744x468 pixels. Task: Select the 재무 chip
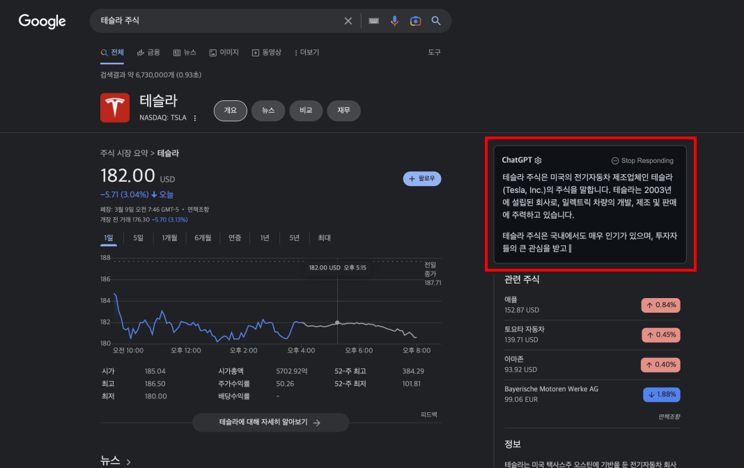[x=343, y=111]
